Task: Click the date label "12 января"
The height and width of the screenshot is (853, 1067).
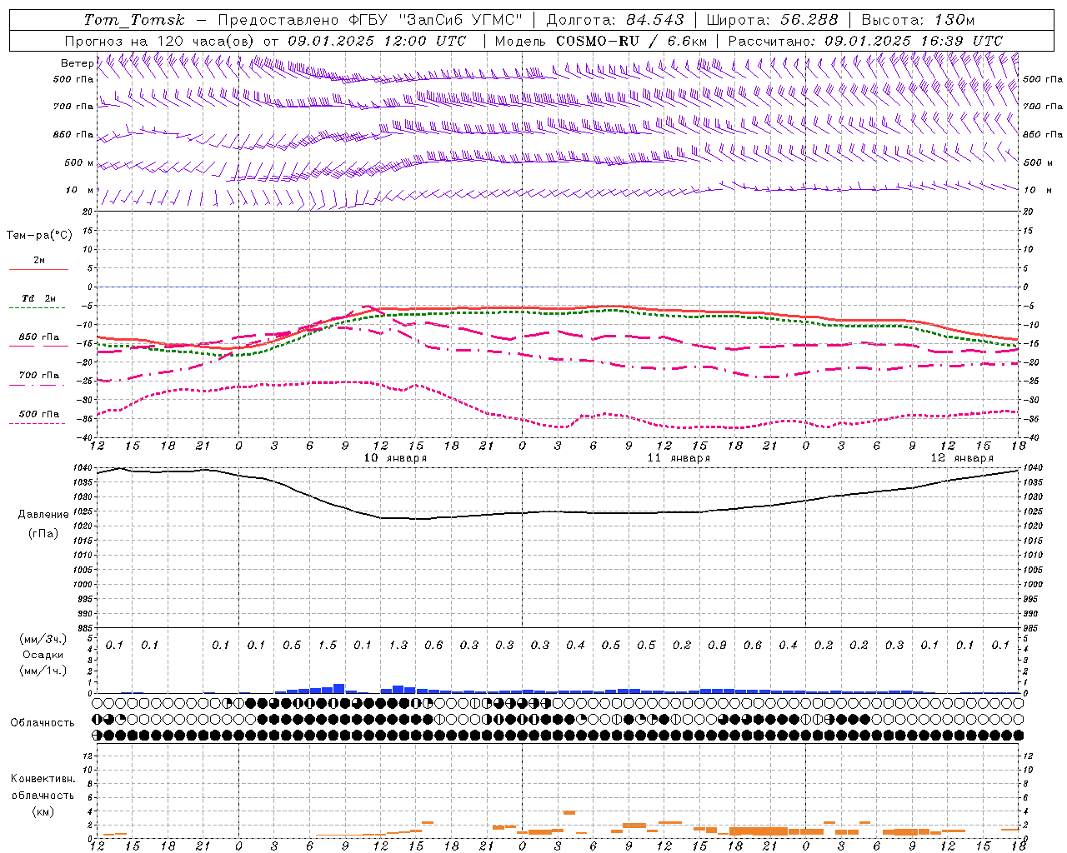Action: 962,458
